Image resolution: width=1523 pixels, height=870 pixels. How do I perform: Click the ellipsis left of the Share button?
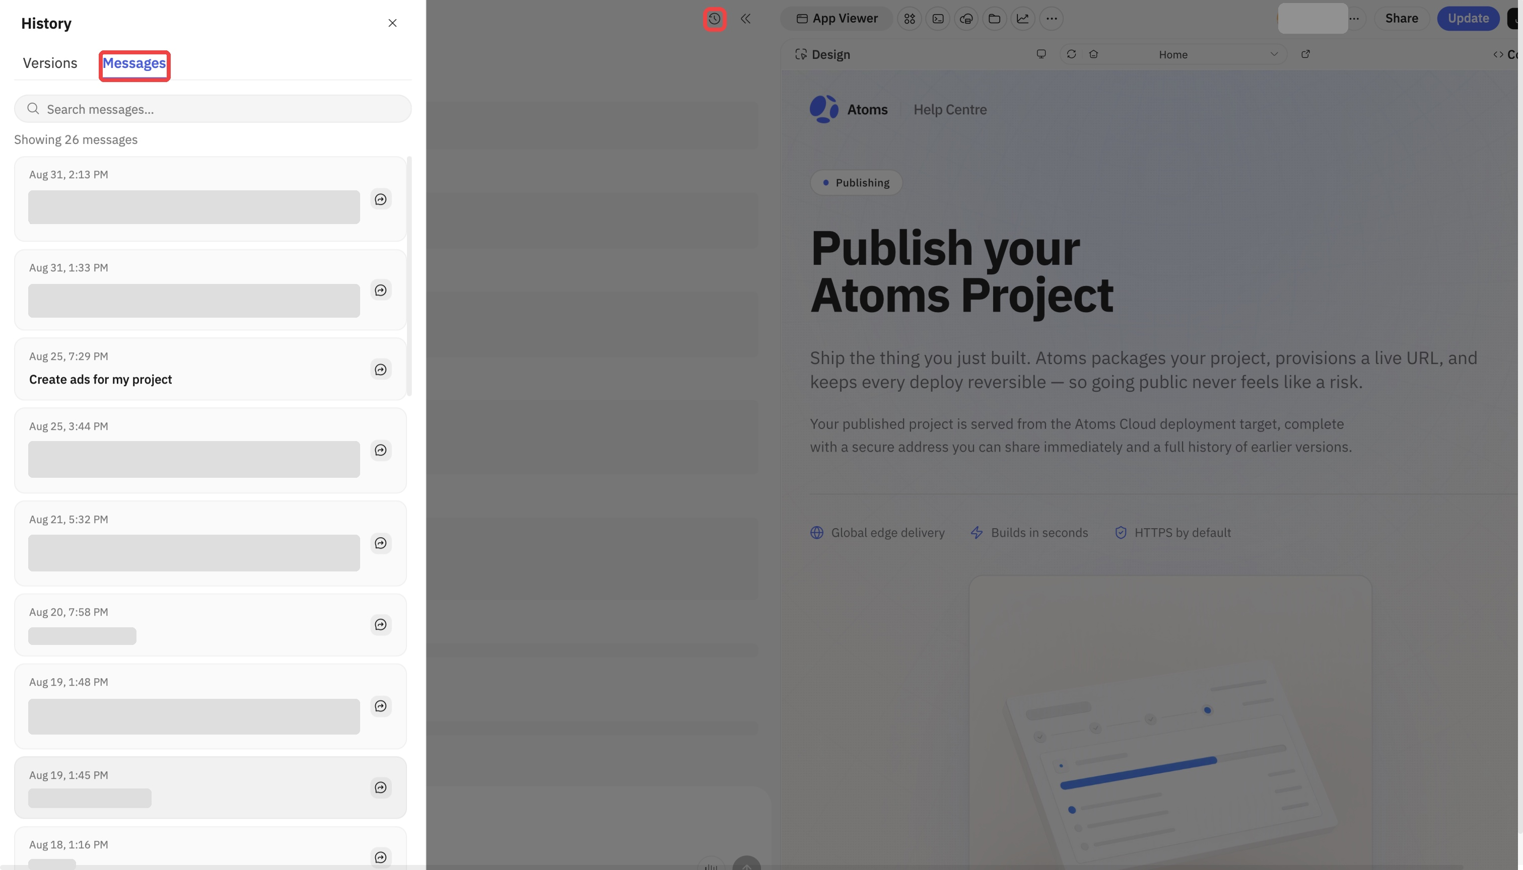[1354, 19]
